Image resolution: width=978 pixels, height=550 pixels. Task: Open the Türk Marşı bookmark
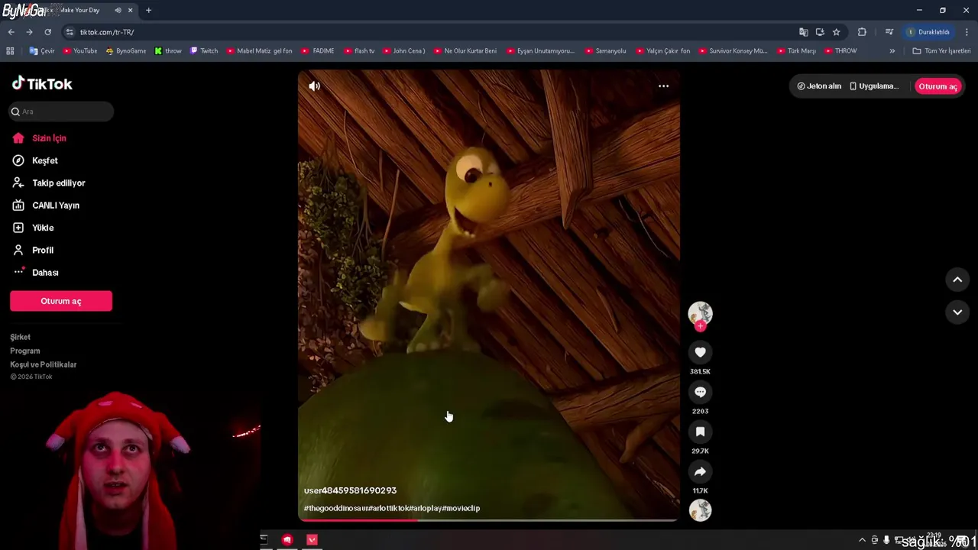coord(796,51)
